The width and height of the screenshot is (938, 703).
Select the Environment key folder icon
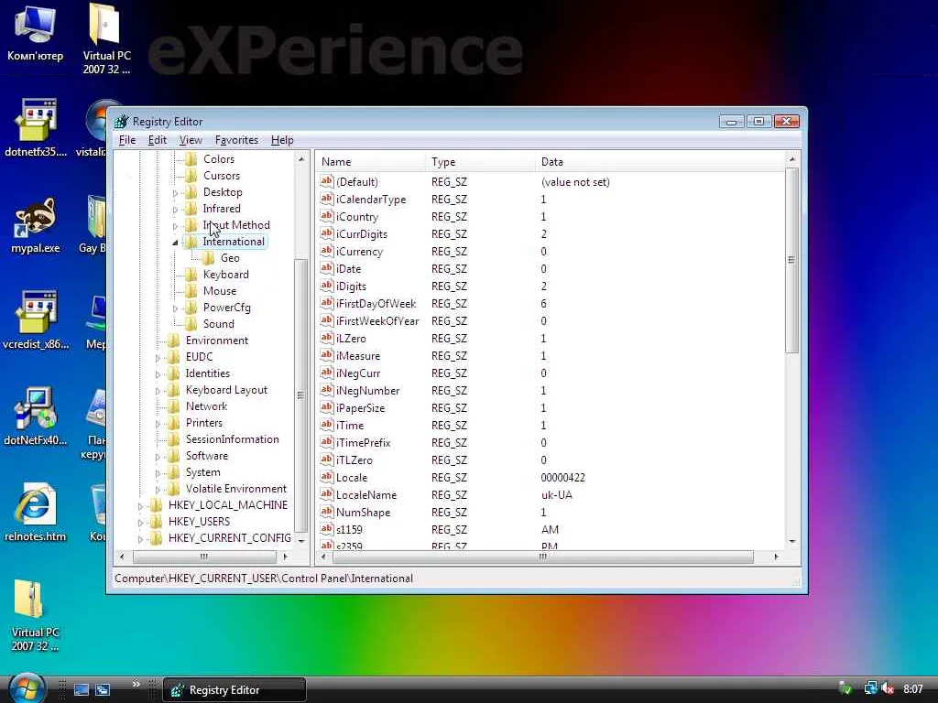click(174, 341)
